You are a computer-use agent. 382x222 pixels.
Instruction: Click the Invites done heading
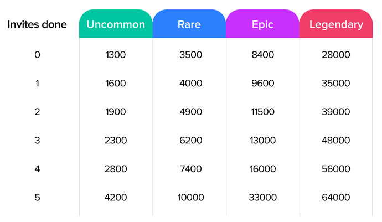tap(37, 24)
